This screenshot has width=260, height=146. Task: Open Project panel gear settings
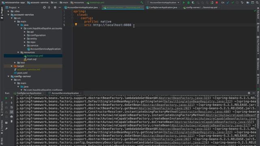(x=55, y=7)
